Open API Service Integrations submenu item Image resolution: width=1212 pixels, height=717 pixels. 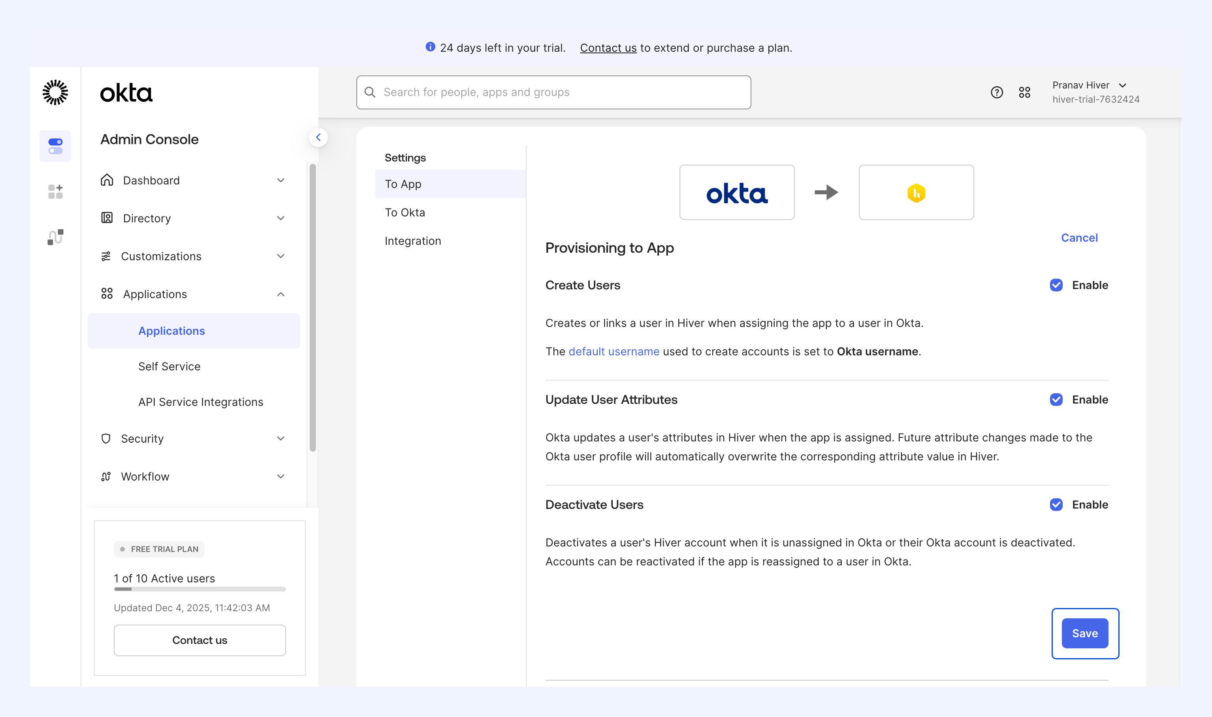coord(201,402)
